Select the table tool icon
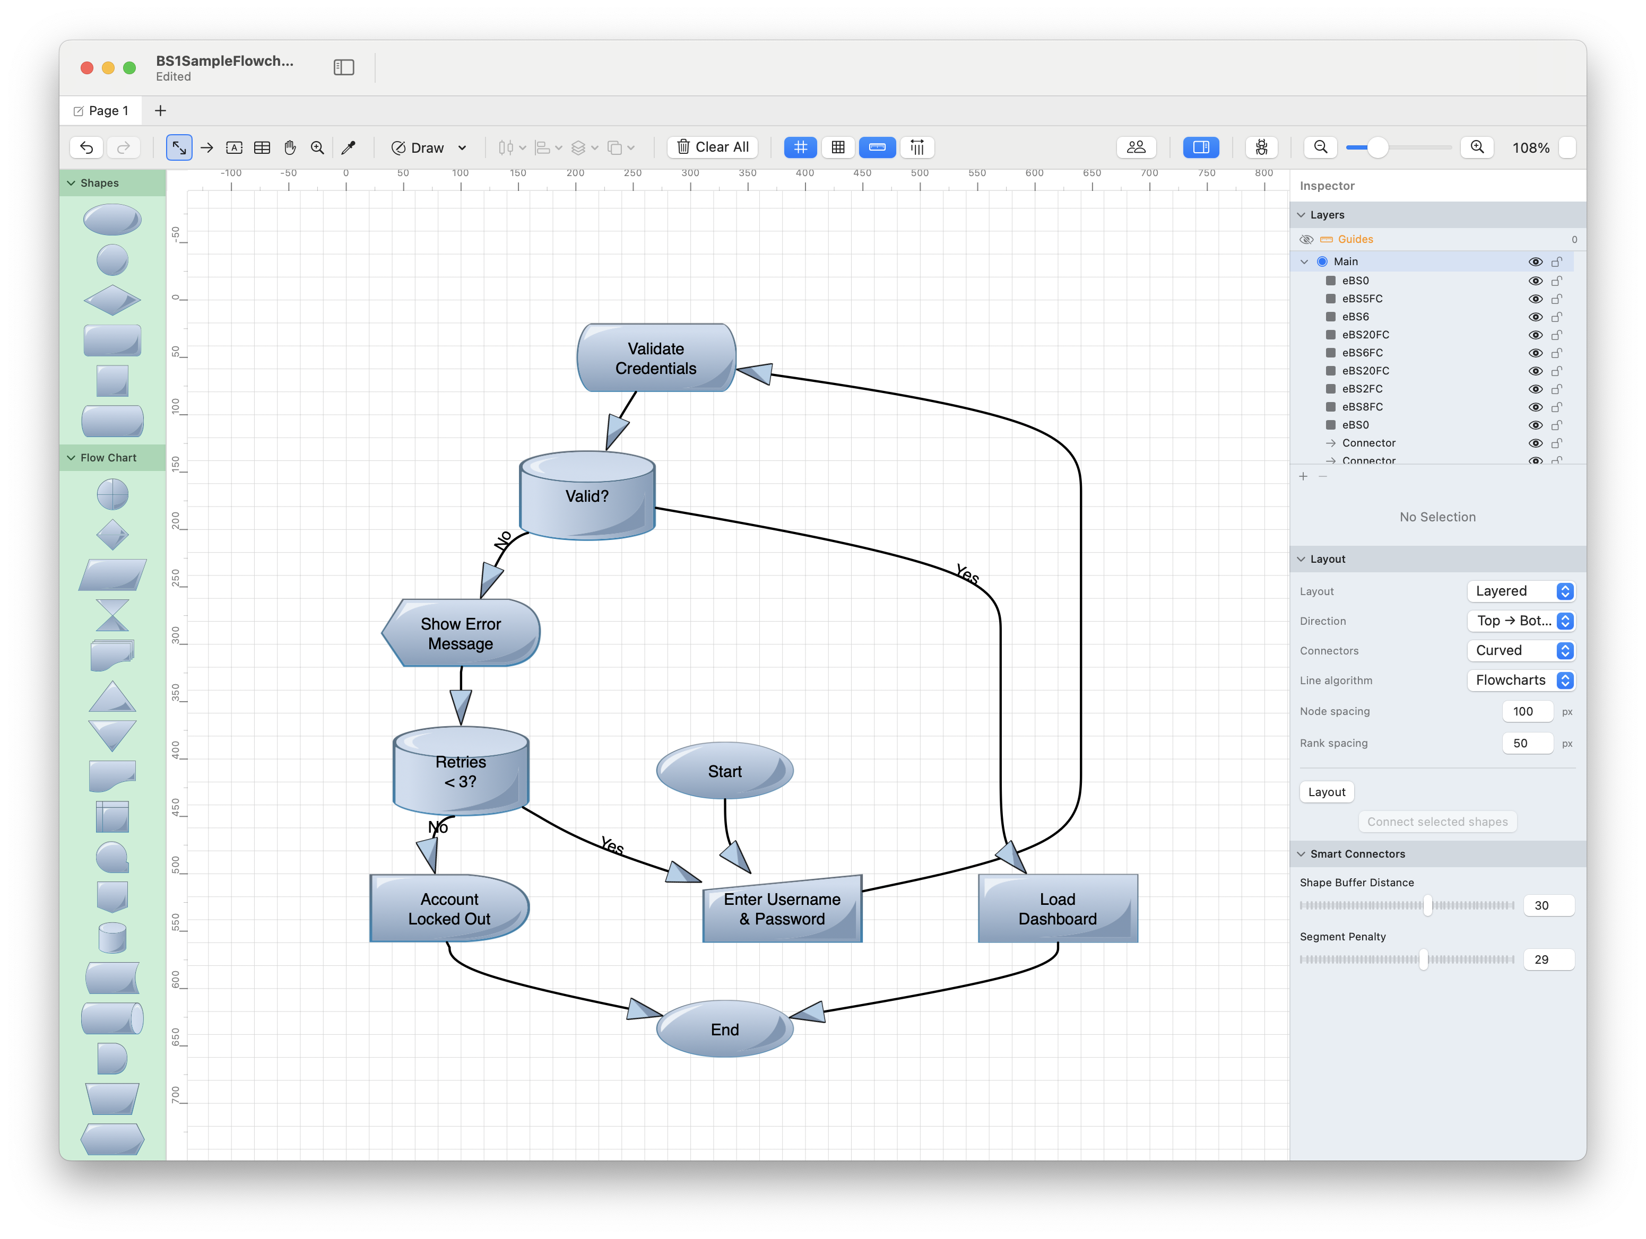Image resolution: width=1646 pixels, height=1239 pixels. [262, 147]
